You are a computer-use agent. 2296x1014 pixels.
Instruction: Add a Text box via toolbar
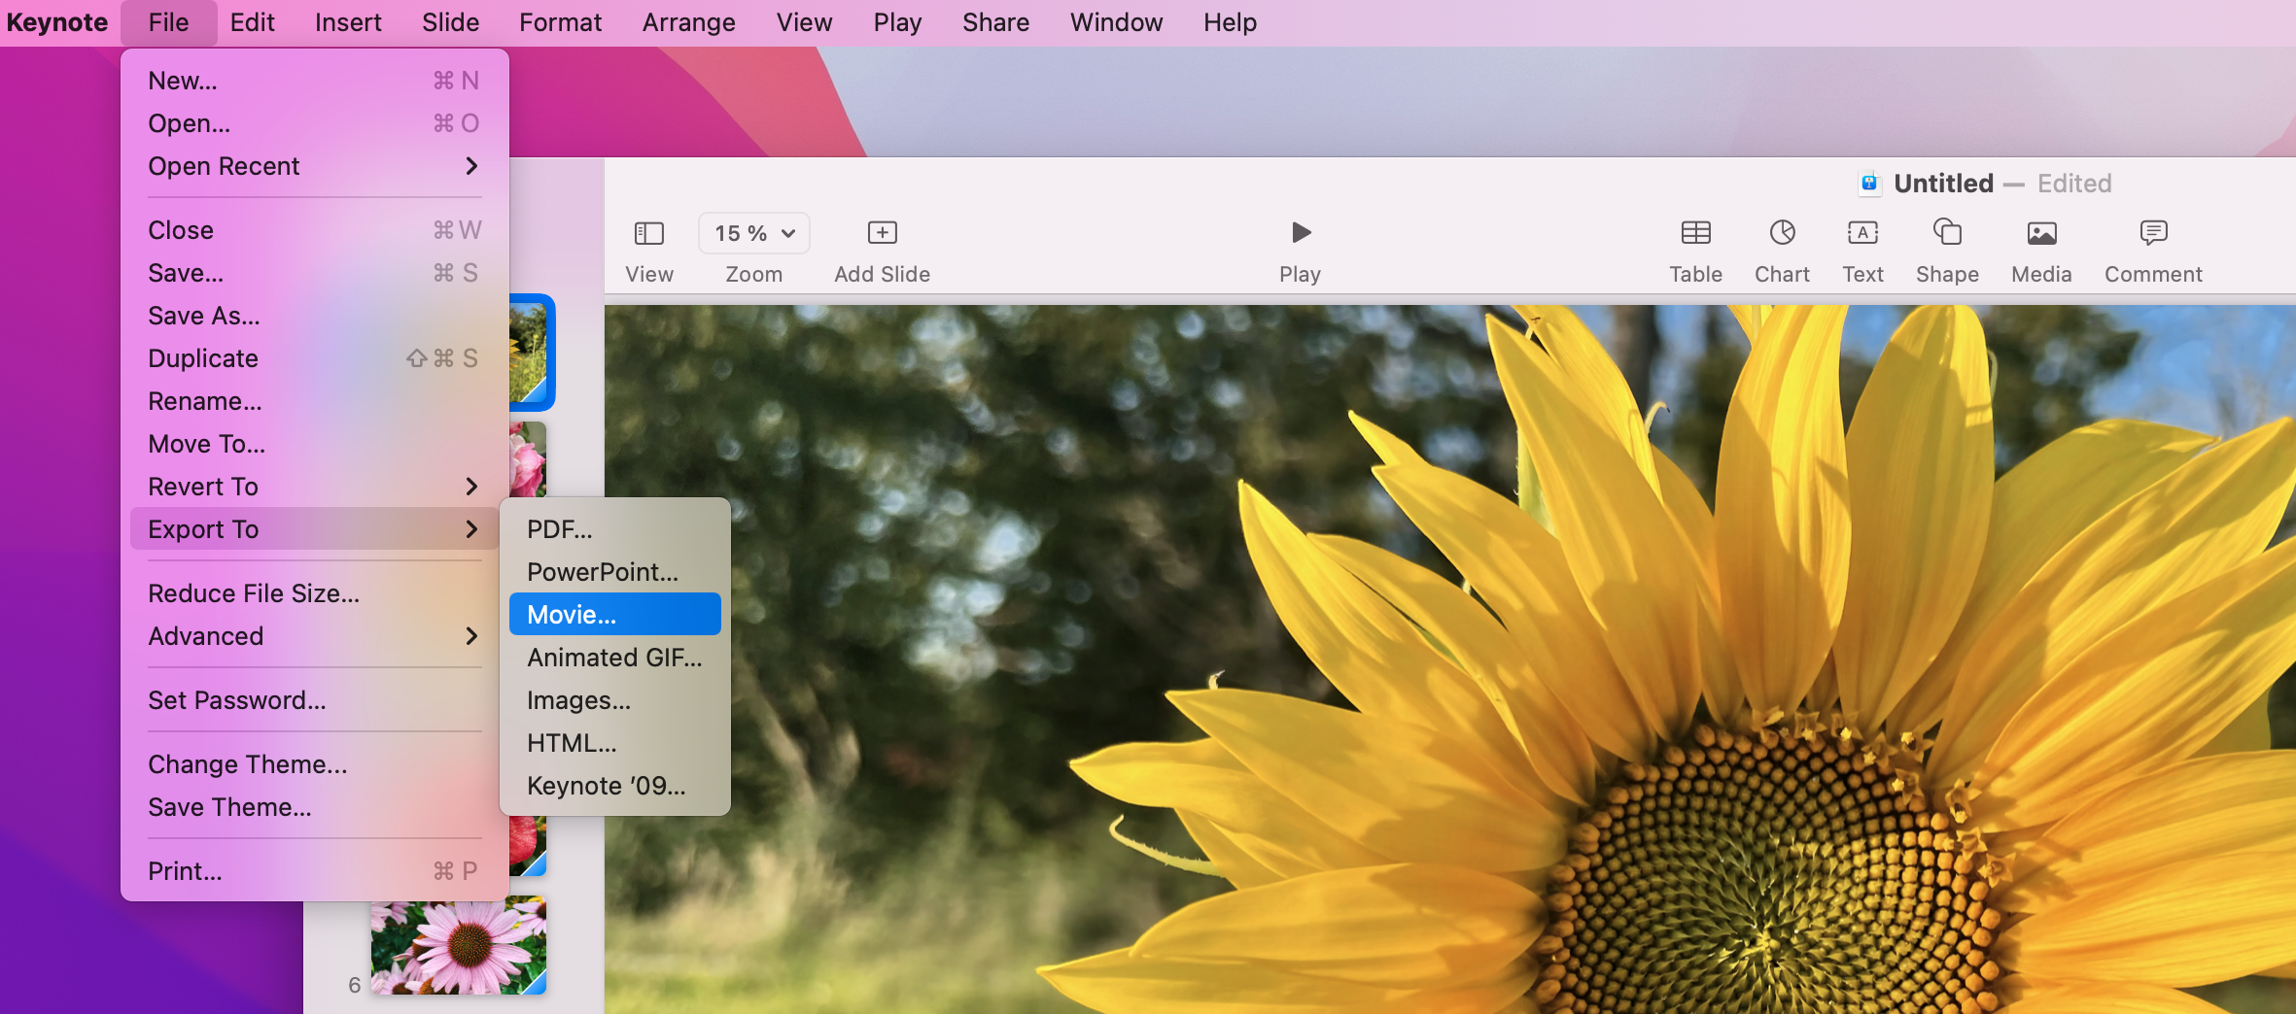(x=1862, y=233)
